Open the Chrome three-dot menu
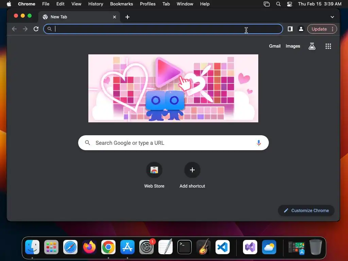Viewport: 348px width, 261px height. (x=332, y=29)
